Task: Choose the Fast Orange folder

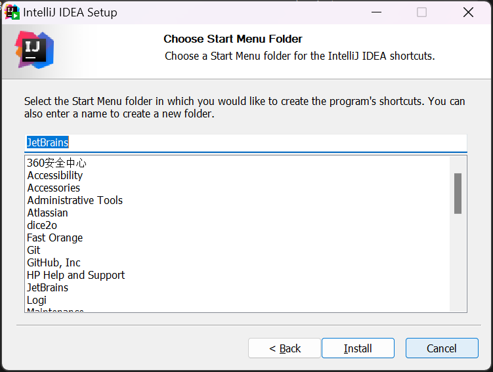Action: click(55, 238)
